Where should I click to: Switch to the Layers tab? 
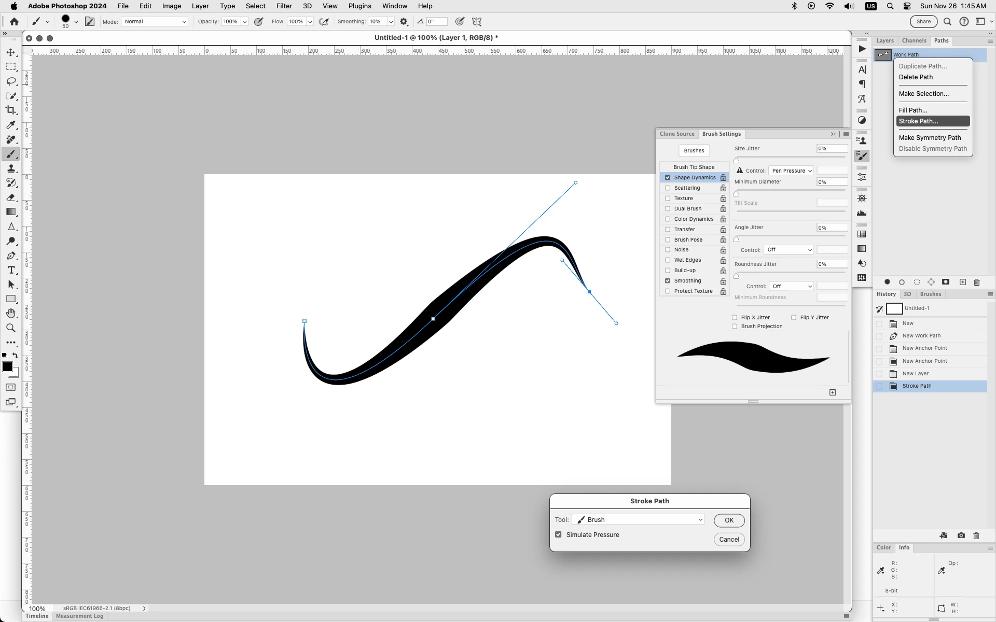coord(884,40)
